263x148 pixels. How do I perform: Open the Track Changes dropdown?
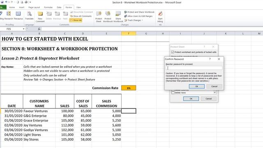click(x=134, y=20)
